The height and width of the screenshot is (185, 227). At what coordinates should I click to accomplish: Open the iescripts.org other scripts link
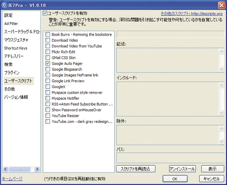(192, 14)
